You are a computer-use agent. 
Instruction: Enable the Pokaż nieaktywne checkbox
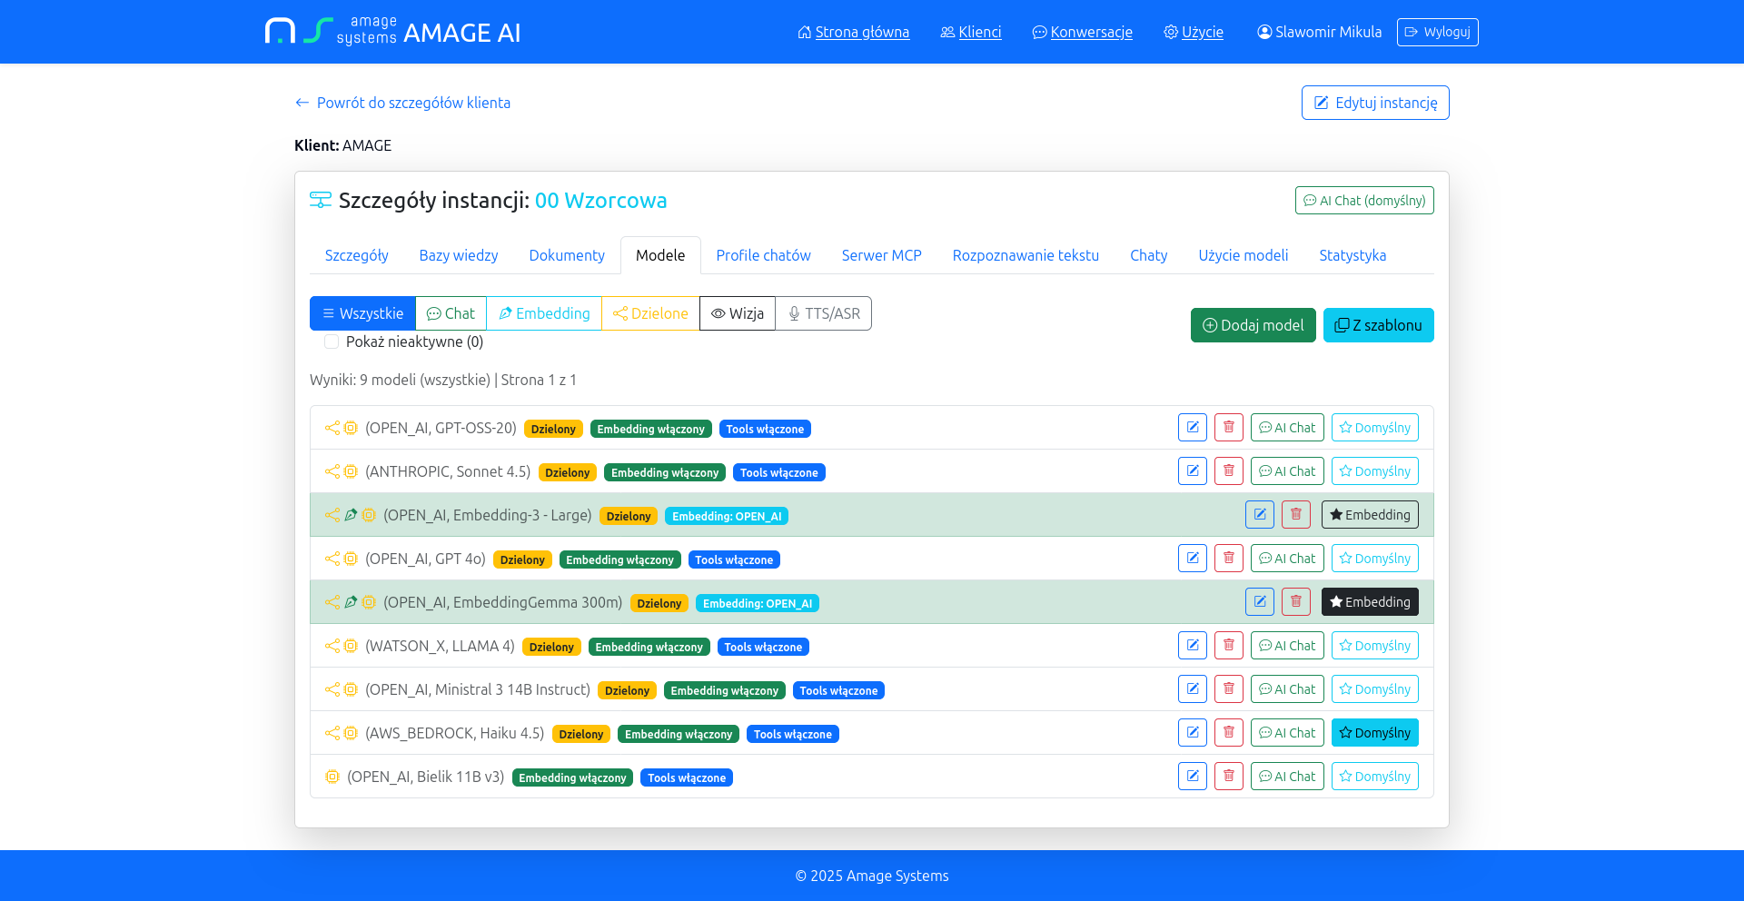(x=332, y=342)
